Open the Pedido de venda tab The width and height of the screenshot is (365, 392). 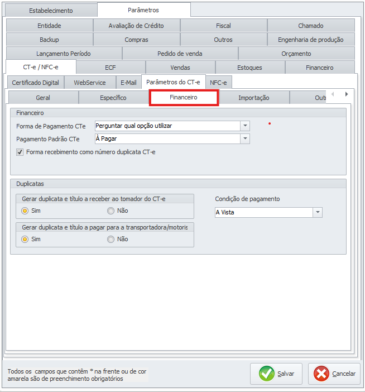tap(180, 54)
